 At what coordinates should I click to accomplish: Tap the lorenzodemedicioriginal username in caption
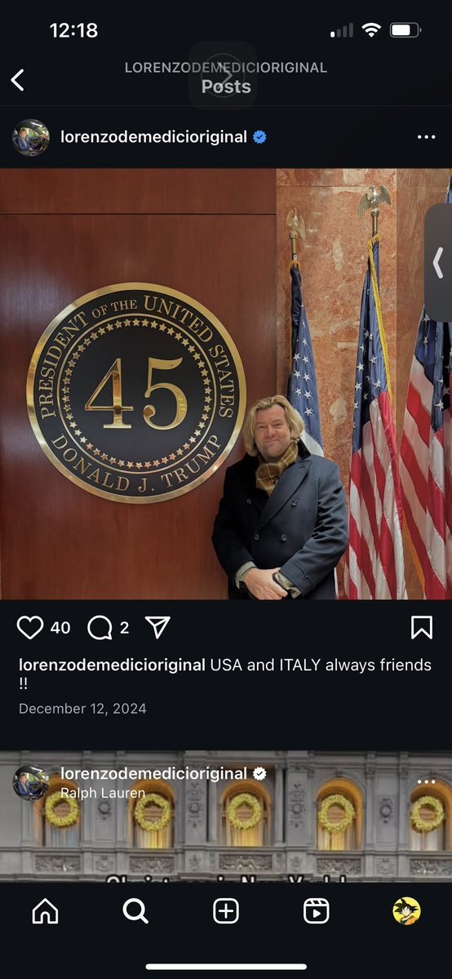tap(112, 665)
